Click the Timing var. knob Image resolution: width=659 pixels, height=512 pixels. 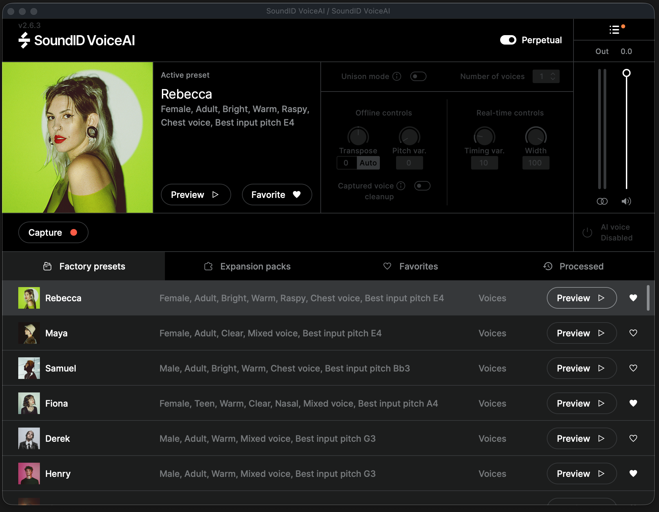(484, 136)
